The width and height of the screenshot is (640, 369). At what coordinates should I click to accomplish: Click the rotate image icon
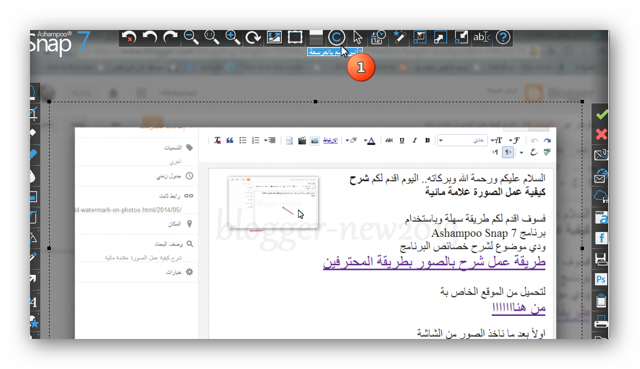coord(253,38)
